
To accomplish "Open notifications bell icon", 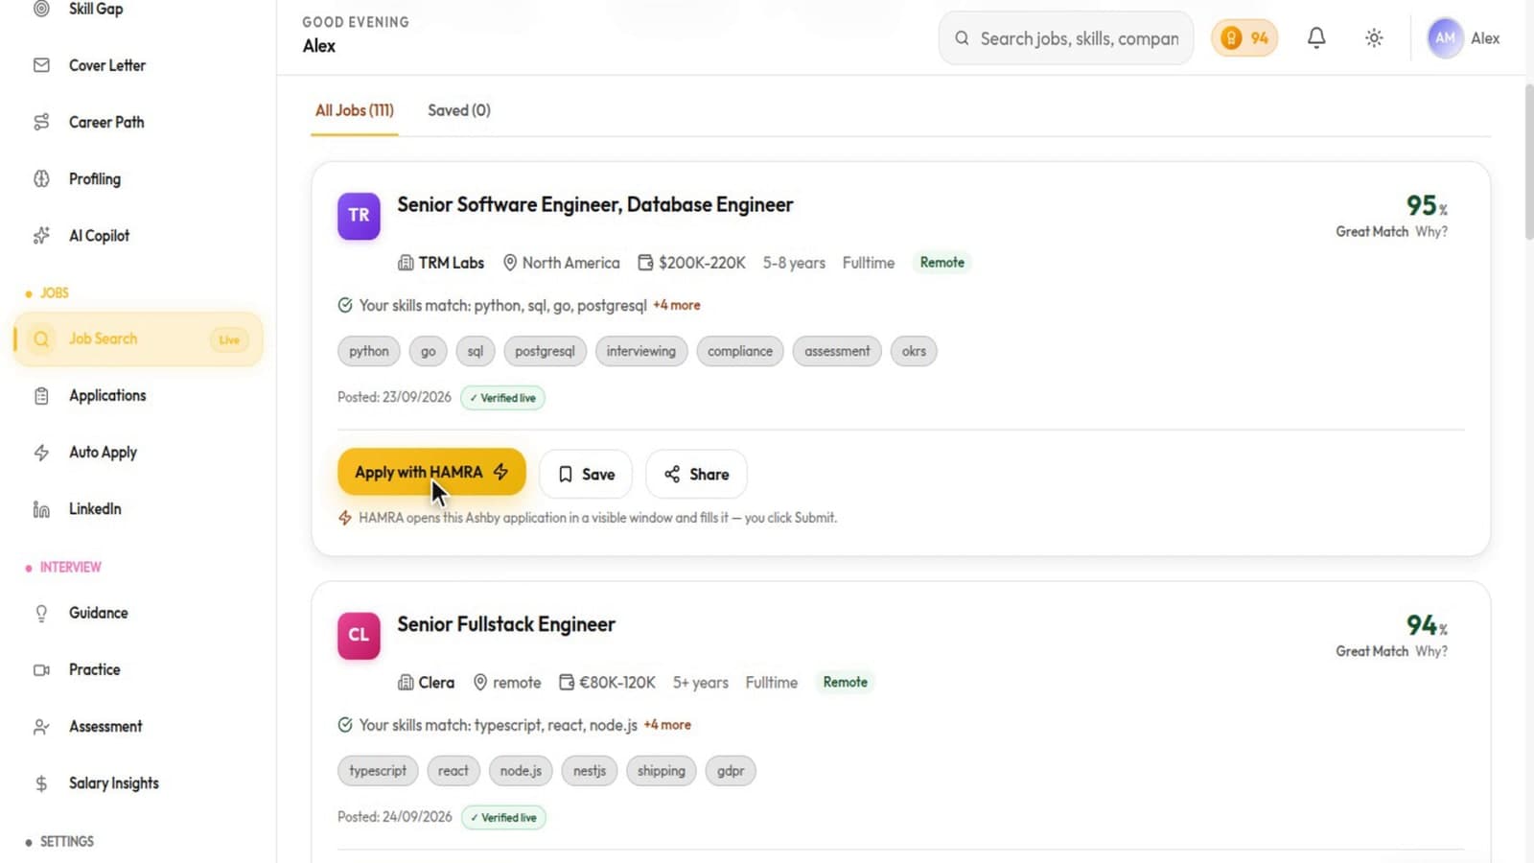I will [x=1316, y=38].
